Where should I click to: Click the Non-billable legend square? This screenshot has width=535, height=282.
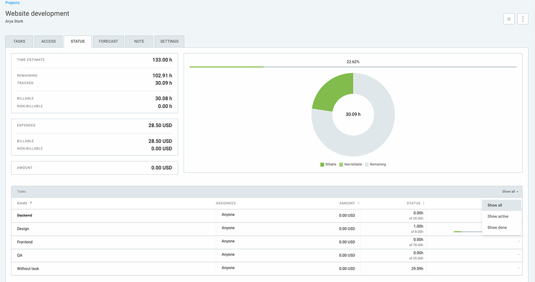point(341,164)
